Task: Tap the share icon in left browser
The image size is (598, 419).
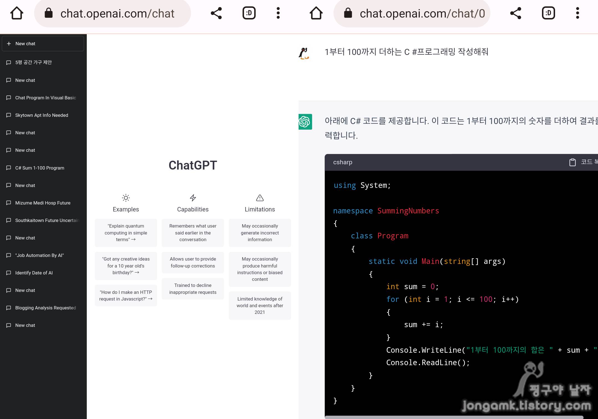Action: pos(216,13)
